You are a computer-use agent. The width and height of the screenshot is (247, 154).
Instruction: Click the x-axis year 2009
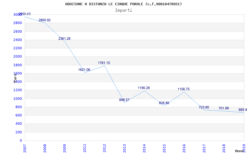click(65, 148)
